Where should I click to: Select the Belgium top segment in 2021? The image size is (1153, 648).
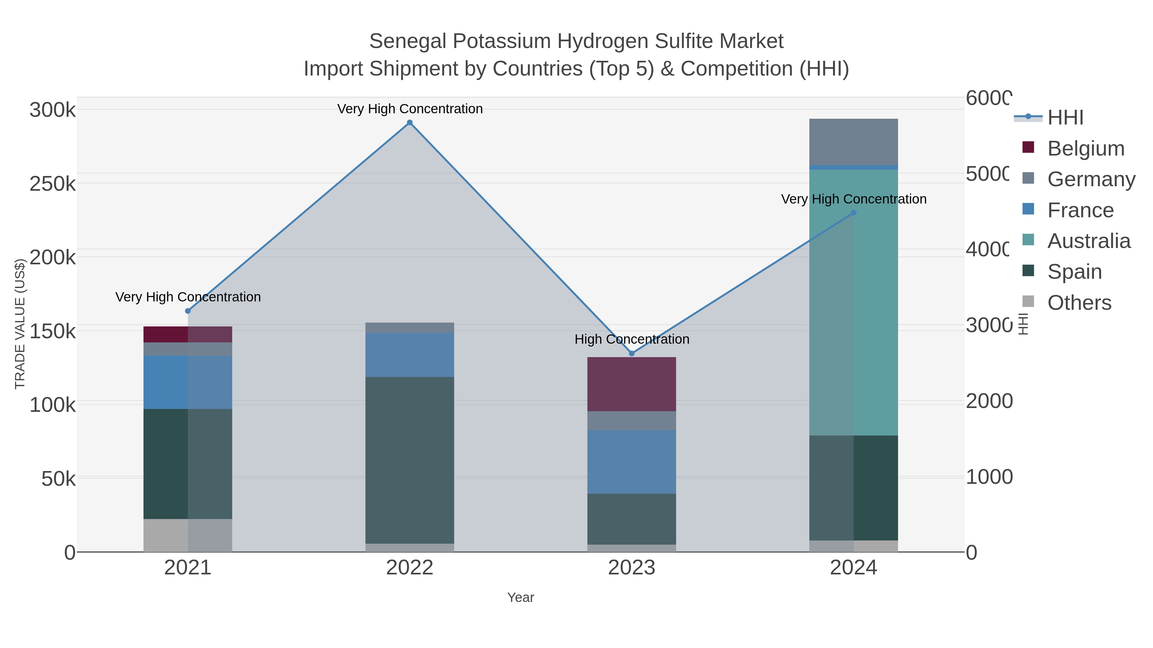[x=188, y=334]
